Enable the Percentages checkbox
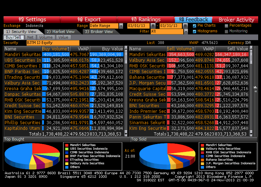Viewport: 261px width, 187px height. coord(226,26)
